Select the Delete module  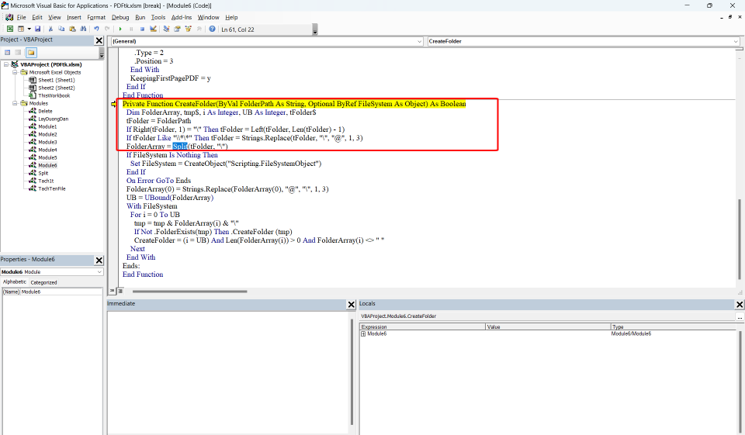[x=45, y=111]
